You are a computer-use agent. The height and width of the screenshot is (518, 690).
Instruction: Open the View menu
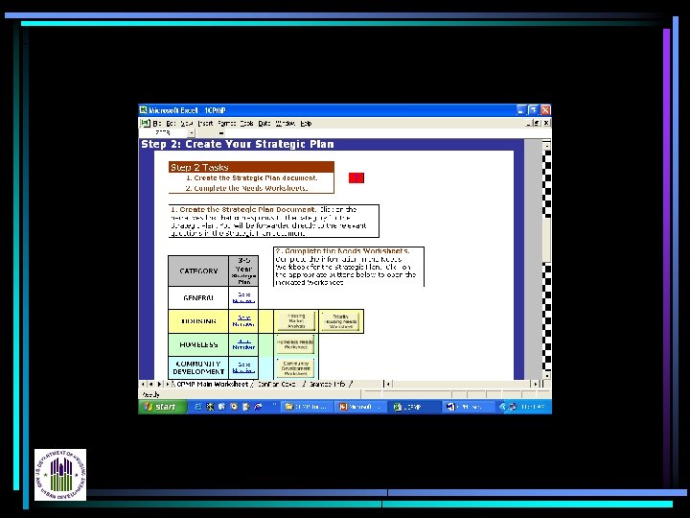coord(187,124)
